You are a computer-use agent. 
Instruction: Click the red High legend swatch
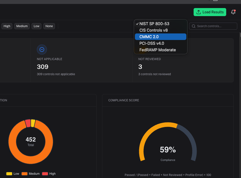click(45, 174)
